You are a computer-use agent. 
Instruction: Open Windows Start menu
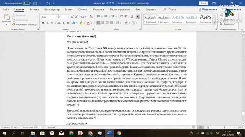point(5,133)
